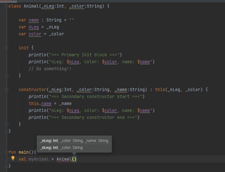Viewport: 225px width, 172px height.
Task: Click the _name:String constructor parameter
Action: pos(131,89)
